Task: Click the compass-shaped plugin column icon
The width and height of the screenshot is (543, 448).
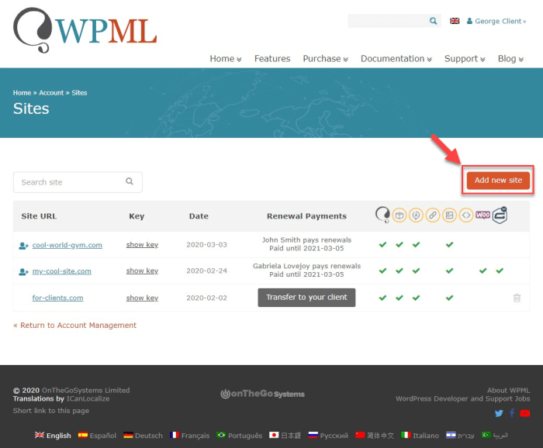Action: [416, 215]
